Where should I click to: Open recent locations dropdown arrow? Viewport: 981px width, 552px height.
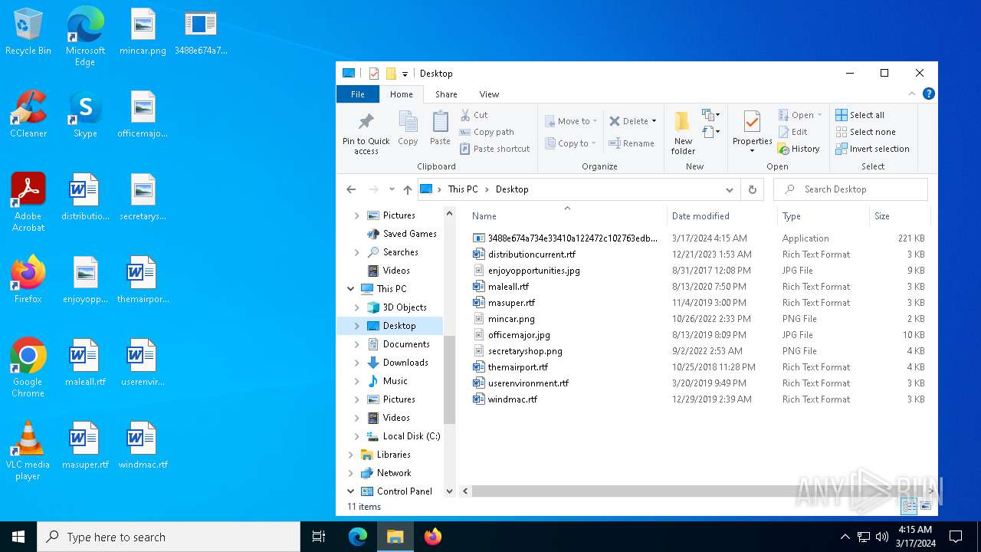[392, 189]
